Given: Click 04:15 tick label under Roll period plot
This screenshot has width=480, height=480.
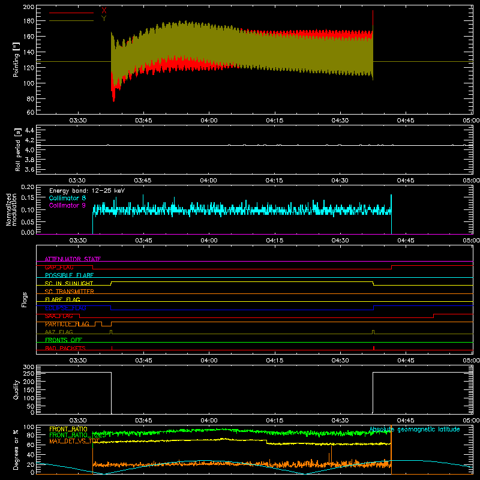Looking at the screenshot, I should coord(274,181).
